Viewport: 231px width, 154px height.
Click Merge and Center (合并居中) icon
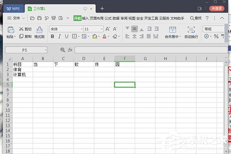click(x=172, y=30)
